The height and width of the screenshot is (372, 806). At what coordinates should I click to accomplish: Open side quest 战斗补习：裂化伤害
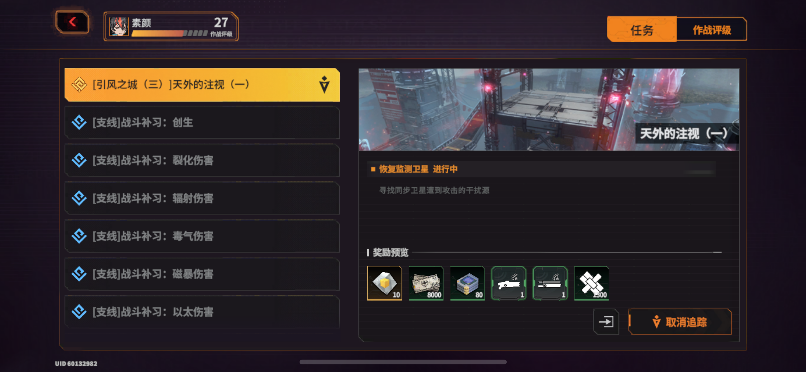point(202,160)
